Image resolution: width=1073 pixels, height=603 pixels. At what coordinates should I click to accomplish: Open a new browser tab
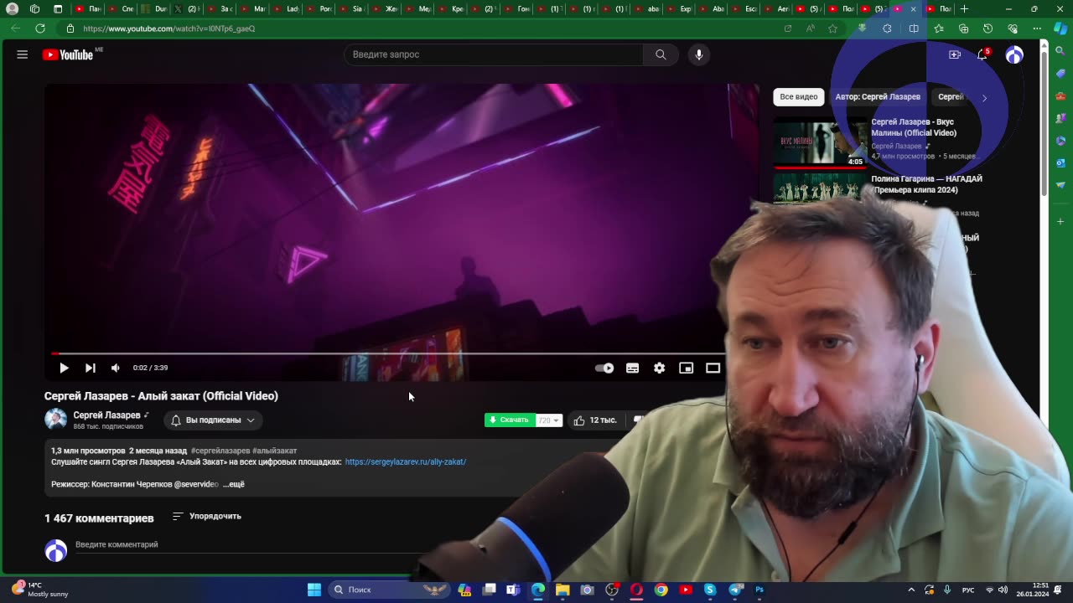tap(965, 9)
